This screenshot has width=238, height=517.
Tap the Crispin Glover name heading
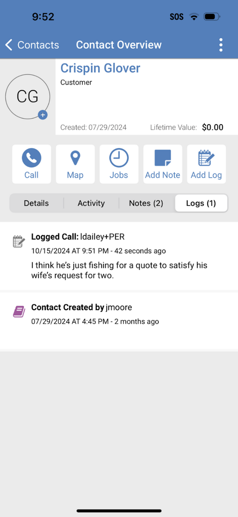coord(100,68)
